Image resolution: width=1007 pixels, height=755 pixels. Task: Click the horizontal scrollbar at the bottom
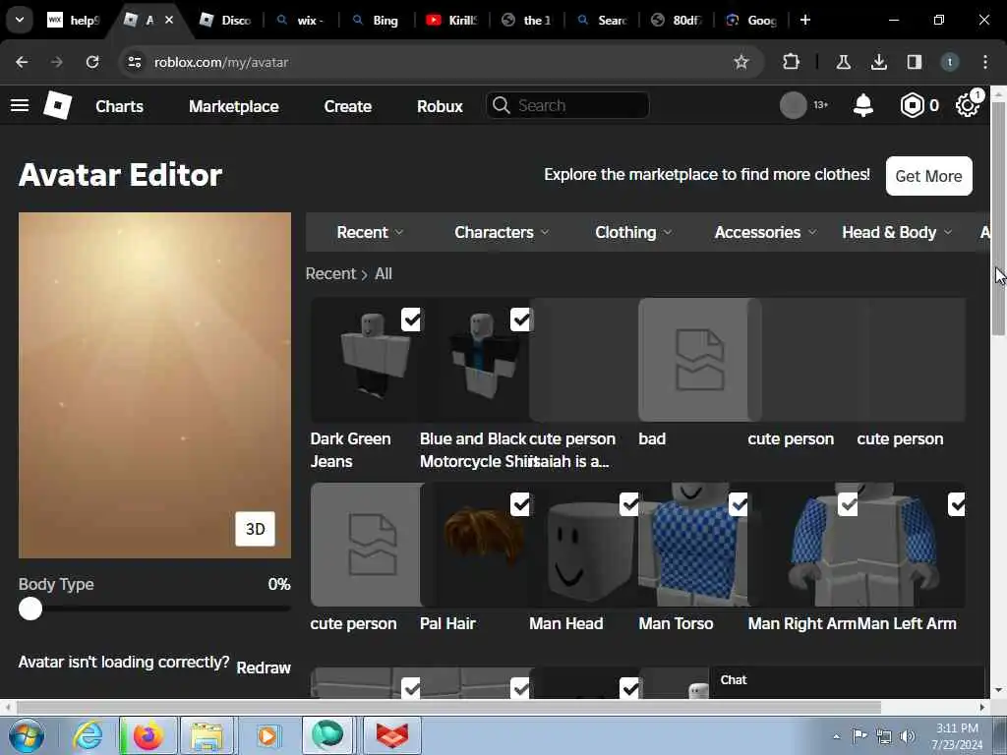click(x=448, y=707)
